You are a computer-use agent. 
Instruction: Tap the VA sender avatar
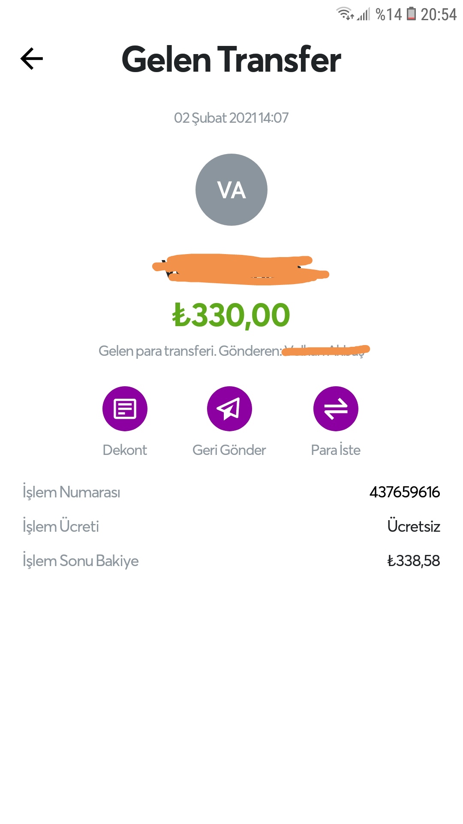[231, 190]
